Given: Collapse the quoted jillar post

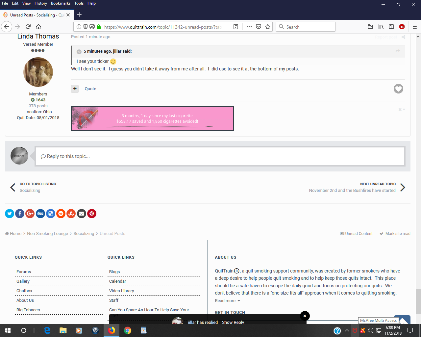Looking at the screenshot, I should tap(79, 52).
